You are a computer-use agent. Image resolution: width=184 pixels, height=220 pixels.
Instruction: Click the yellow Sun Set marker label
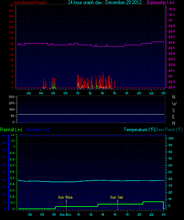click(116, 197)
